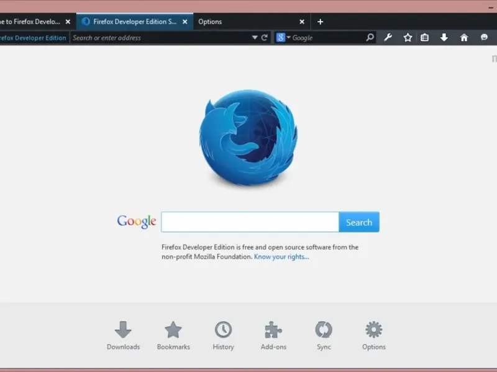497x372 pixels.
Task: Open Add-ons from the bottom launcher
Action: [x=273, y=336]
